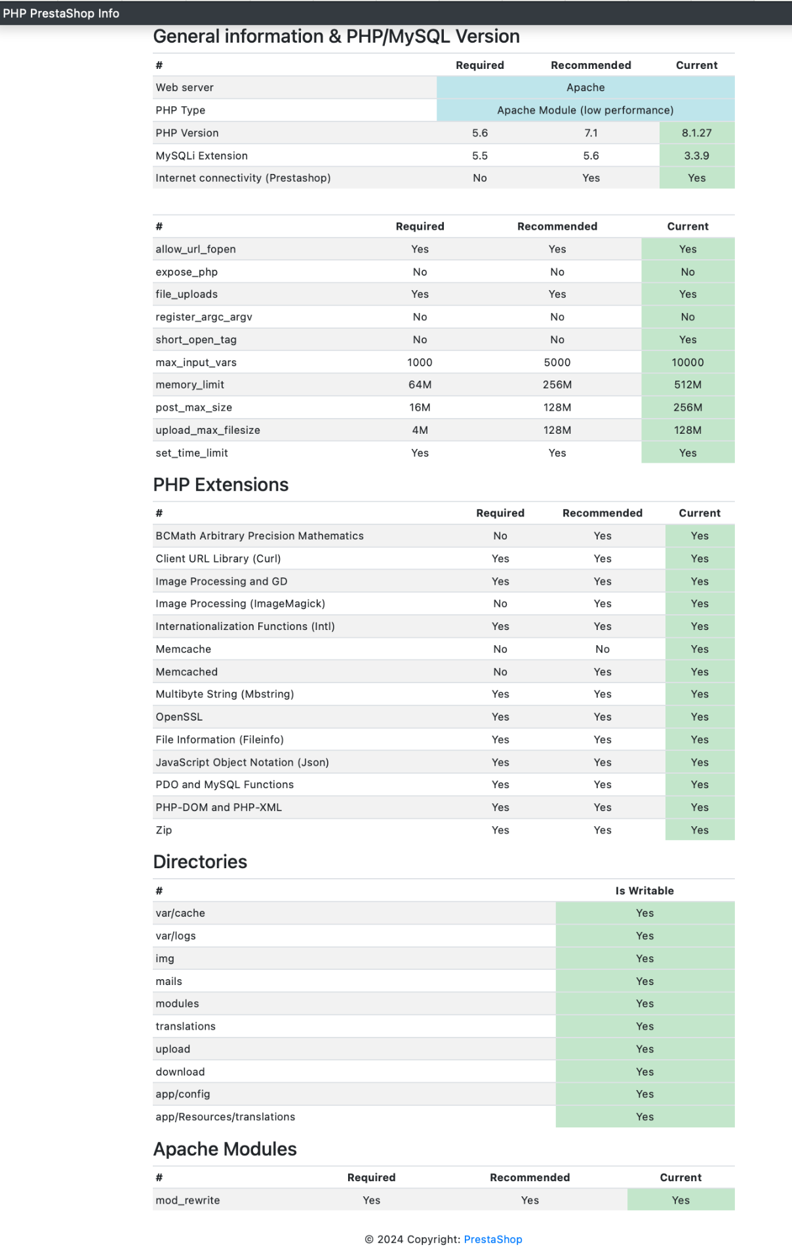
Task: Click the short_open_tag current Yes cell
Action: click(688, 339)
